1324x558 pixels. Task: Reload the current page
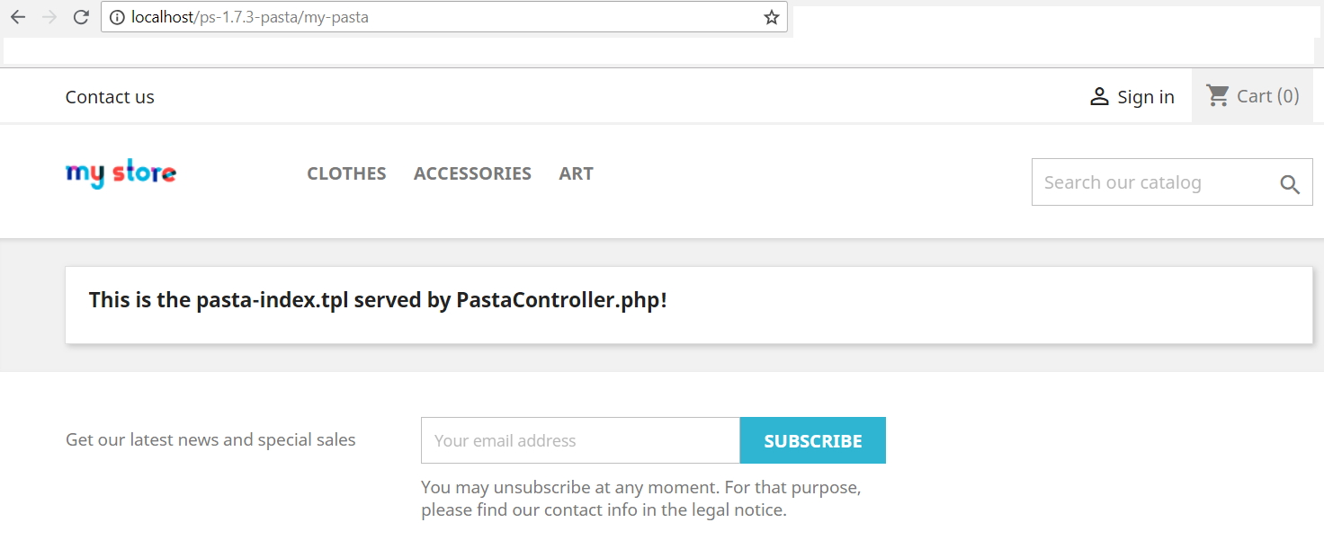click(81, 17)
